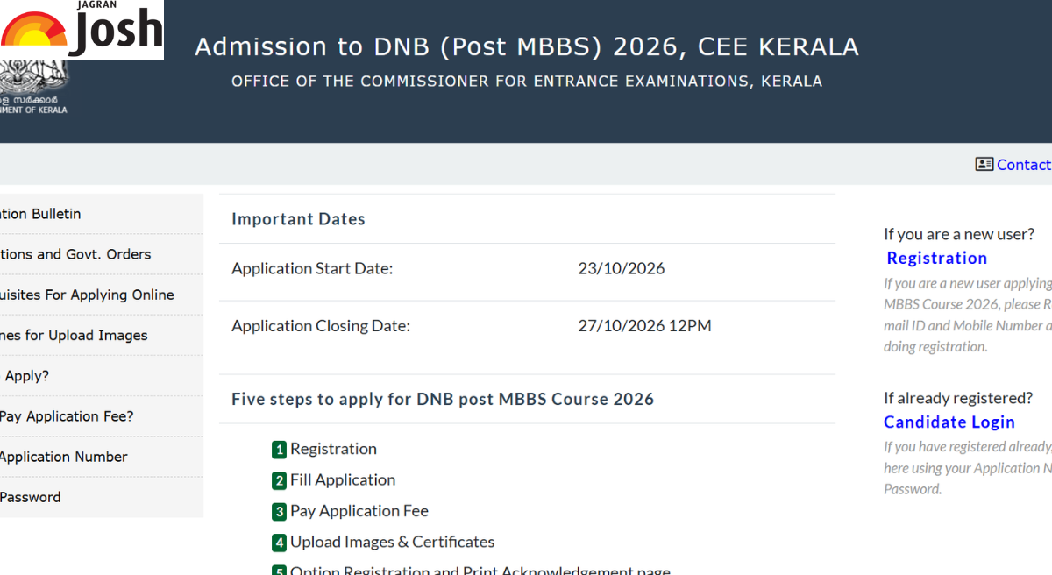
Task: Click the Contact card icon
Action: click(984, 164)
